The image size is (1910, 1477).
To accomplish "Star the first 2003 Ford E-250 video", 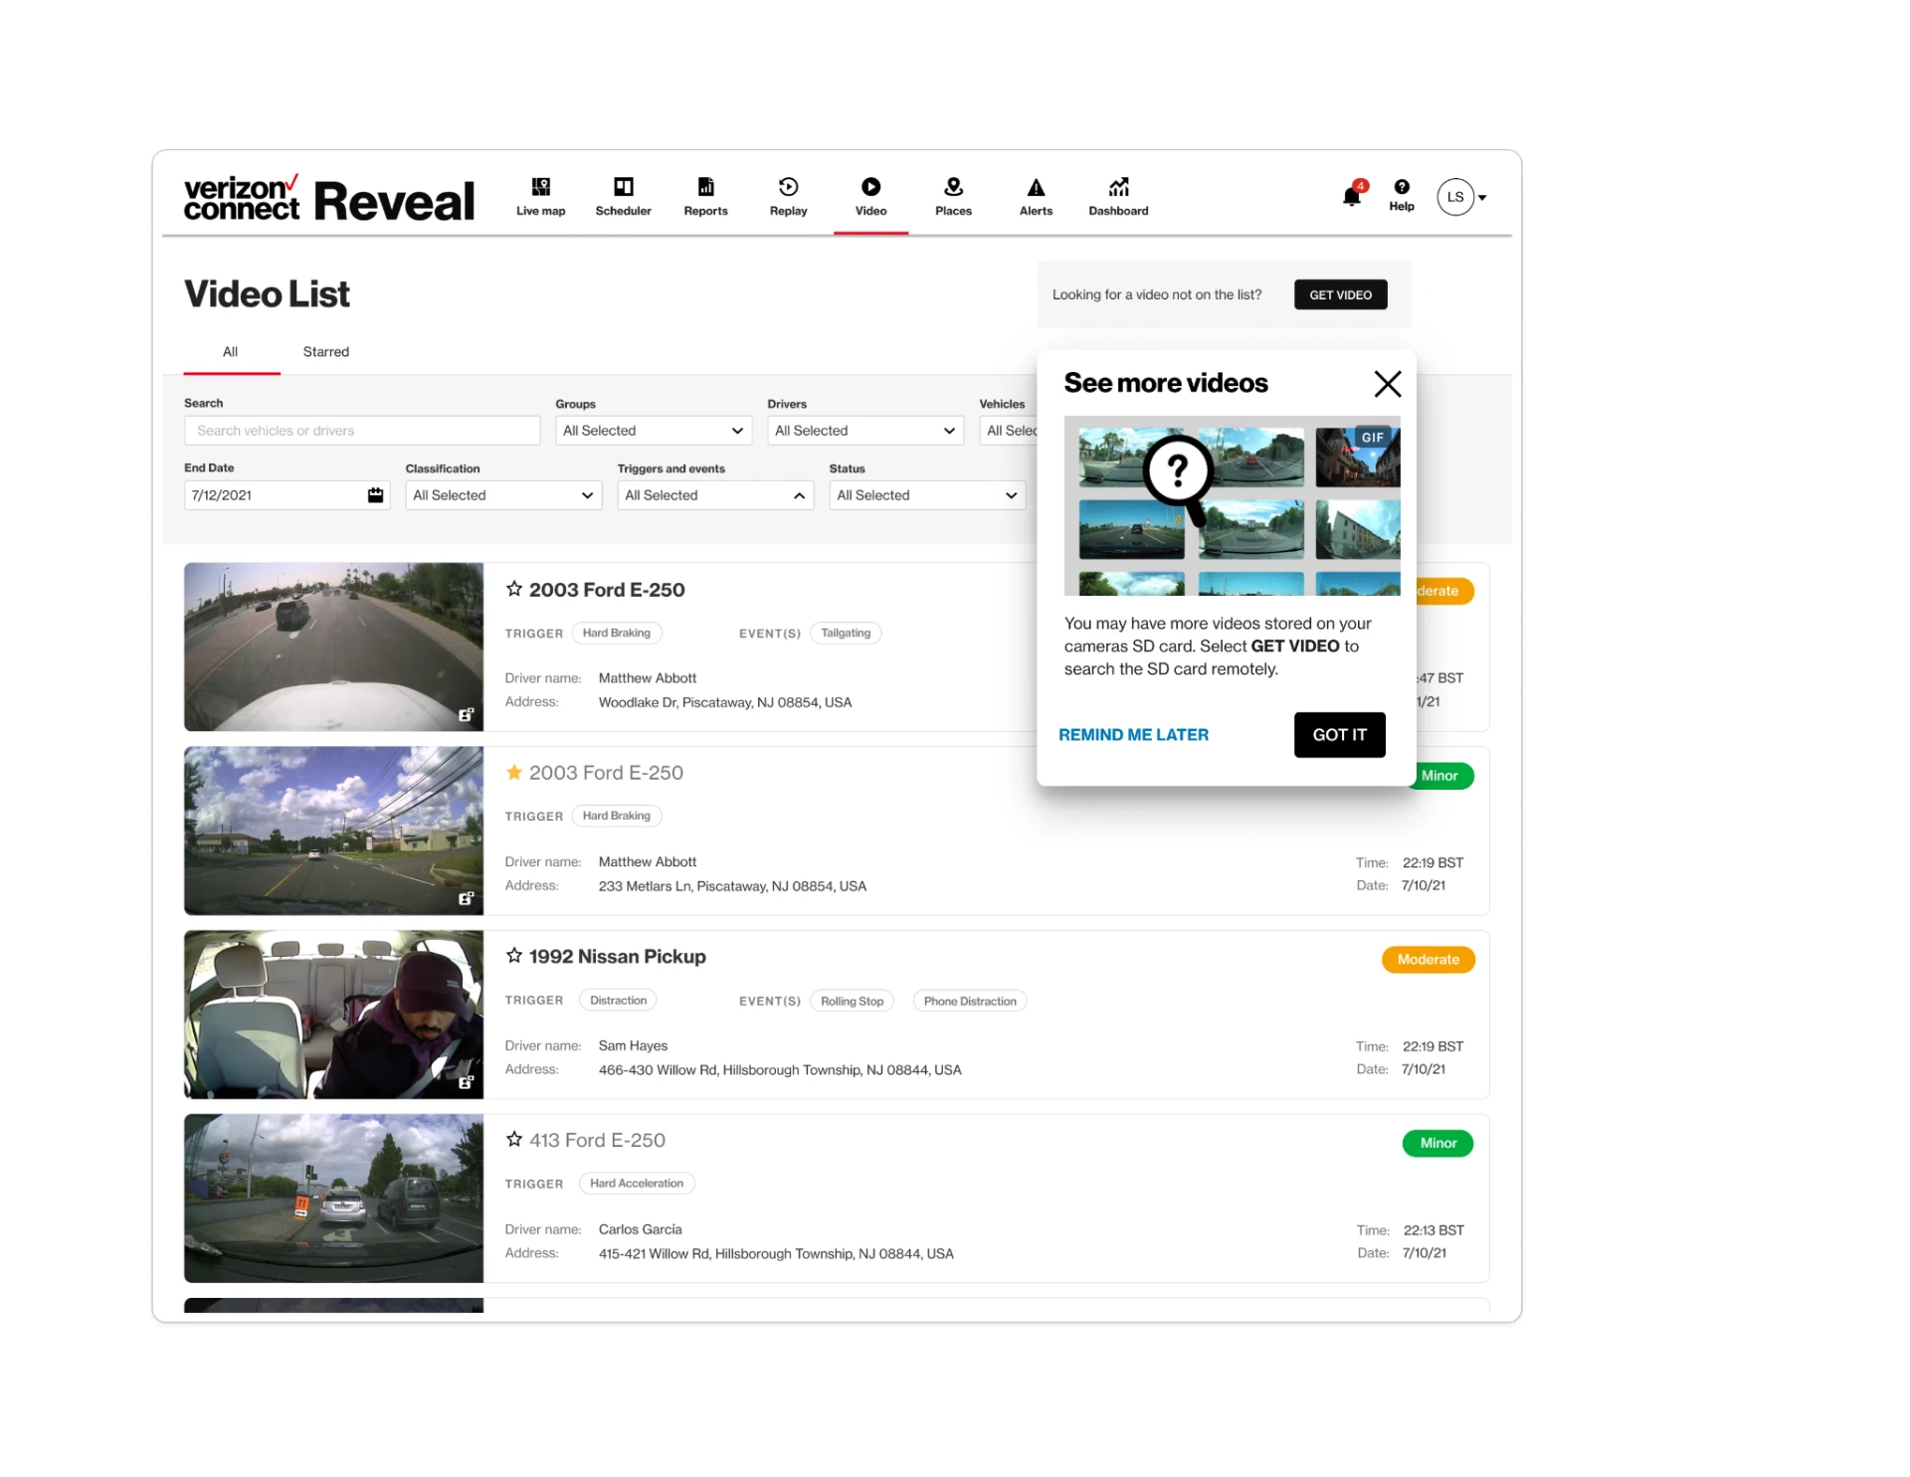I will click(513, 589).
